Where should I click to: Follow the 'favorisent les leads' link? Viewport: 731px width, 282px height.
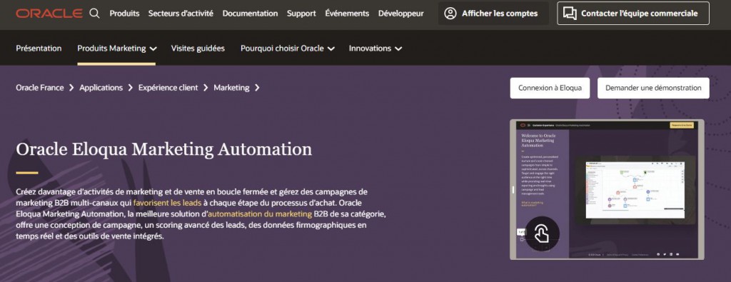(167, 203)
